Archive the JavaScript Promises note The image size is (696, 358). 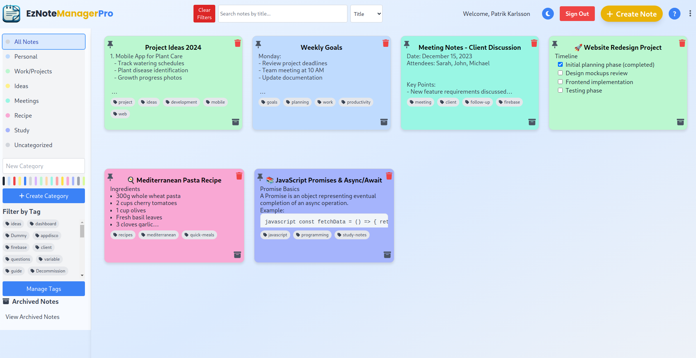(387, 255)
